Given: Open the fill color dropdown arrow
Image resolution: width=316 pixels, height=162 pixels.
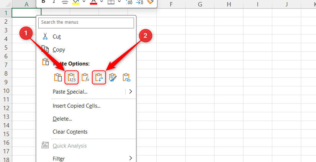Looking at the screenshot, I should point(84,2).
